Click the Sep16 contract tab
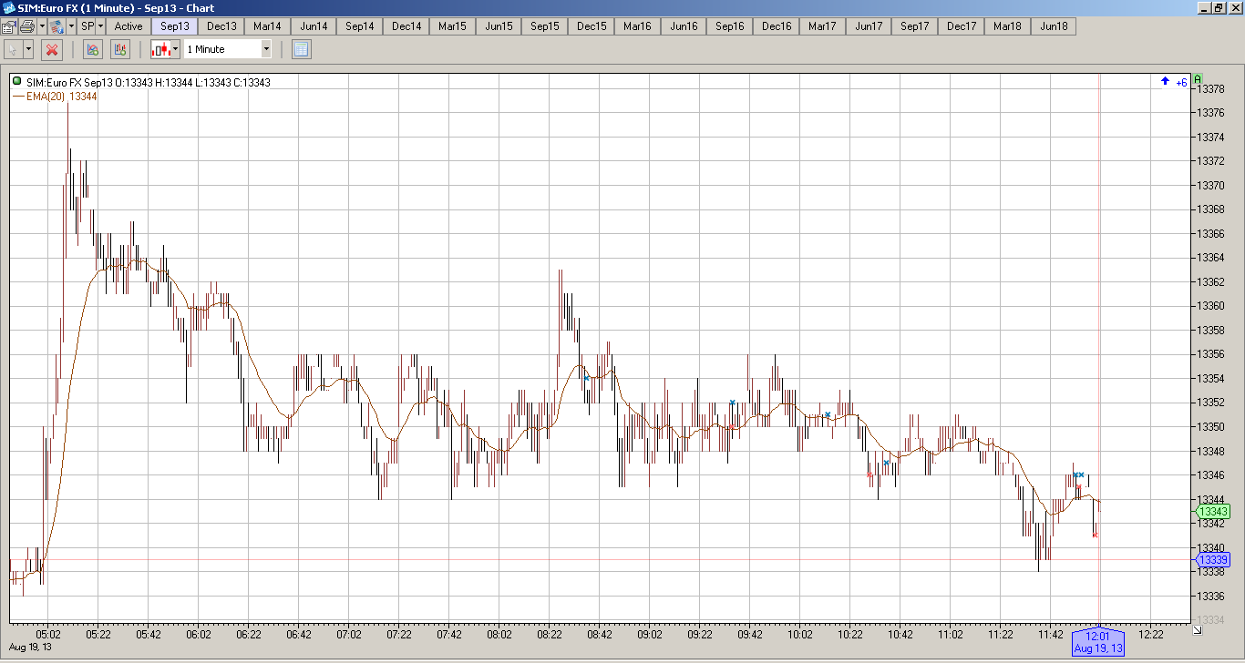1245x663 pixels. [730, 26]
